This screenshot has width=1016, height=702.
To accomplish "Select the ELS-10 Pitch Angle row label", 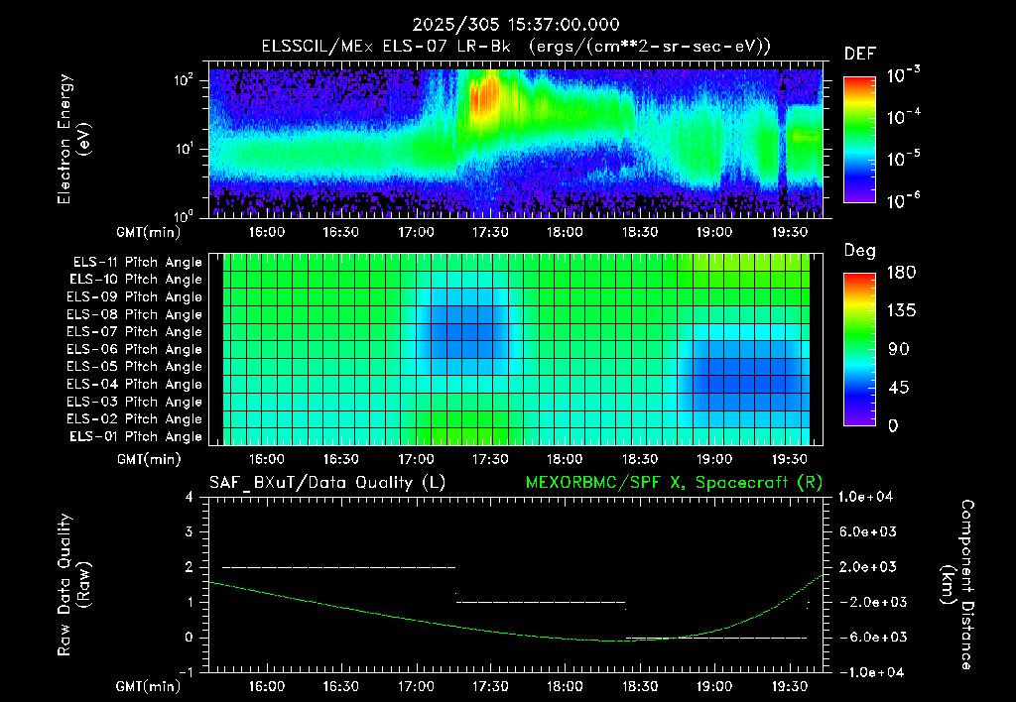I will tap(136, 280).
